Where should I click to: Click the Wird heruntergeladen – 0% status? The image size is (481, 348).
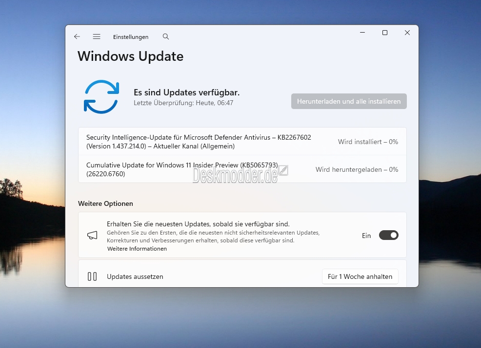click(357, 169)
